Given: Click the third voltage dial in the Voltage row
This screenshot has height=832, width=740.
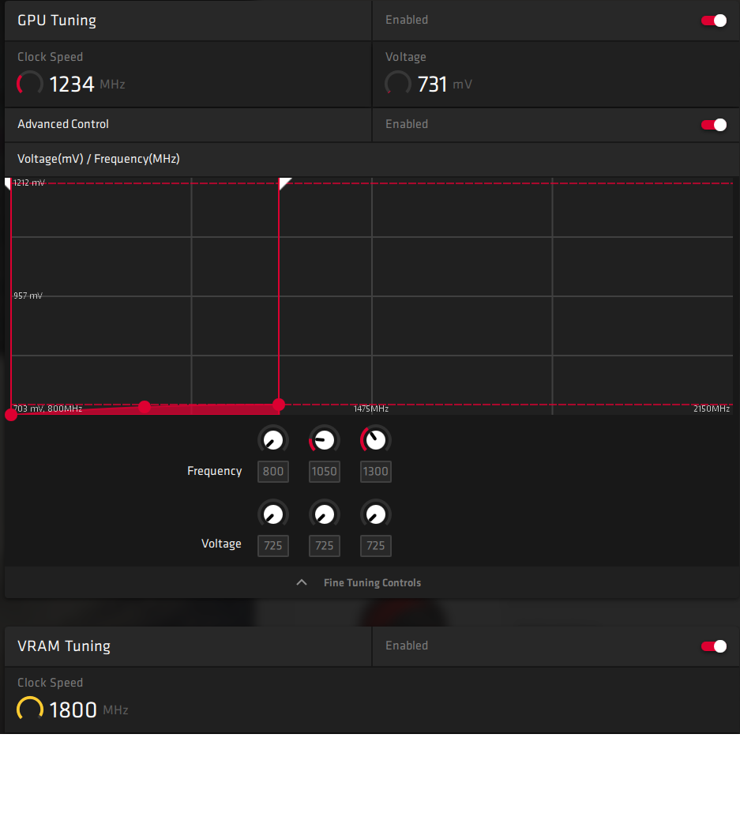Looking at the screenshot, I should pyautogui.click(x=376, y=514).
